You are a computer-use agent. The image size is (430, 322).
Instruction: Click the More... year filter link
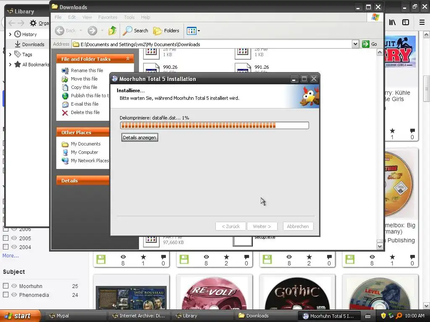[x=10, y=255]
